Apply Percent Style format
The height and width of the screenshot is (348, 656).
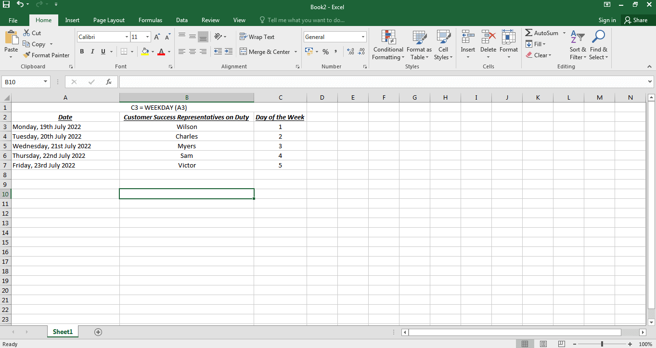(x=325, y=52)
